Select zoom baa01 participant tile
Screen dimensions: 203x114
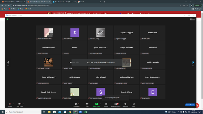pos(75,33)
